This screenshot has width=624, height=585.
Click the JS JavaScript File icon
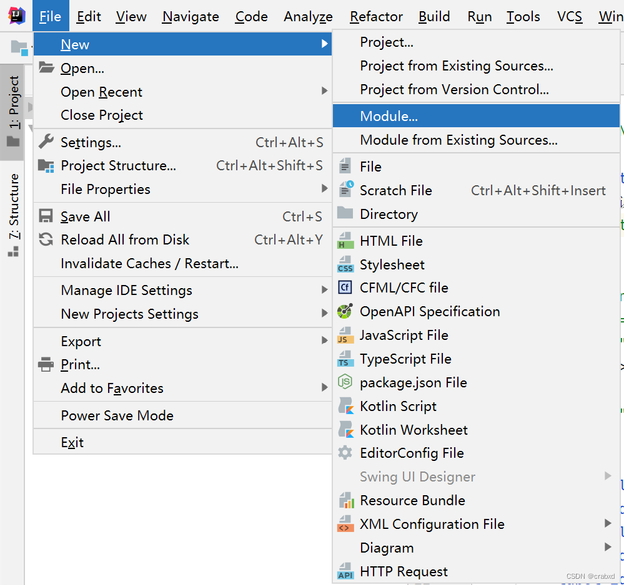tap(345, 335)
